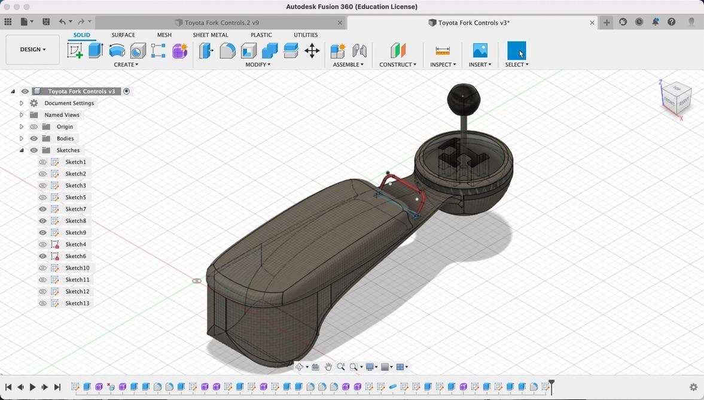704x400 pixels.
Task: Hide Sketch9 using its eye icon
Action: click(42, 232)
